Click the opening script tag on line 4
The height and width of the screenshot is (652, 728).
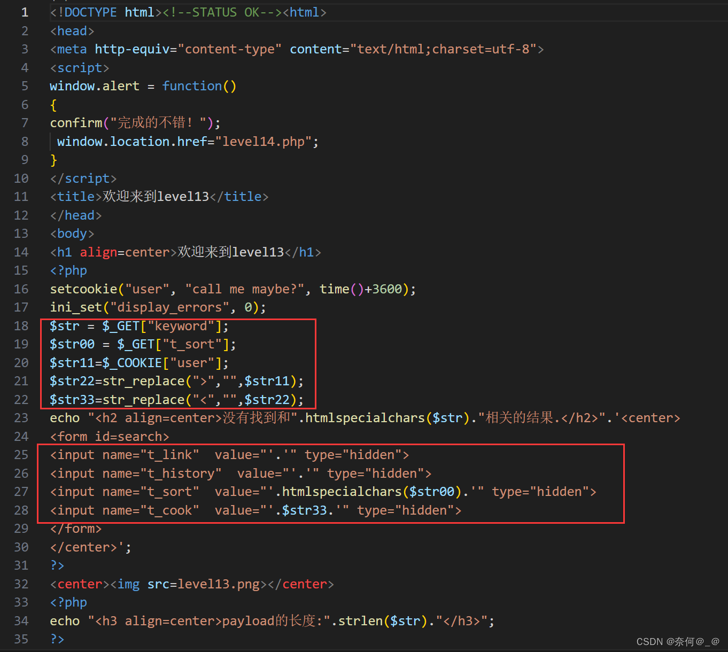(x=80, y=68)
